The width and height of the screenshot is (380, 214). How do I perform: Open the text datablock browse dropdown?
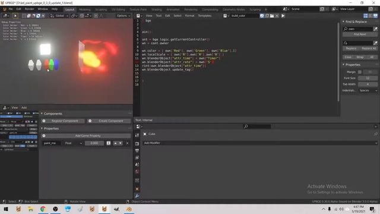click(x=226, y=16)
